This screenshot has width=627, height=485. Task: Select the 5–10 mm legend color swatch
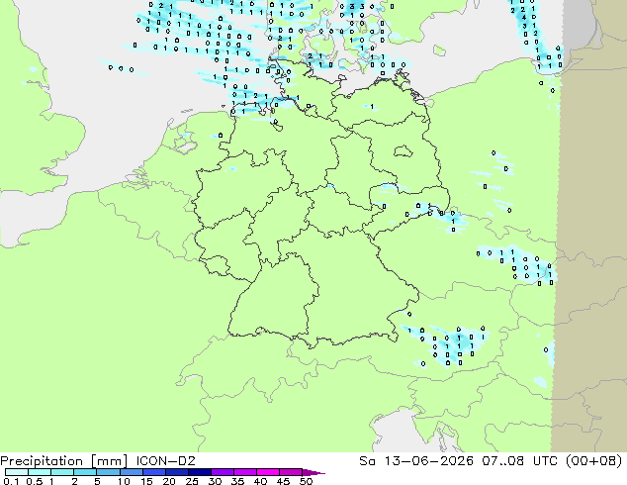[108, 472]
